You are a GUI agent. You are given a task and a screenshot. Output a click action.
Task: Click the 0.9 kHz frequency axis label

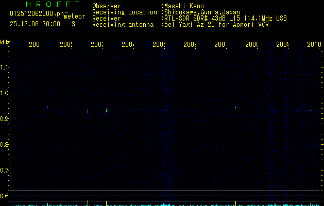4,119
